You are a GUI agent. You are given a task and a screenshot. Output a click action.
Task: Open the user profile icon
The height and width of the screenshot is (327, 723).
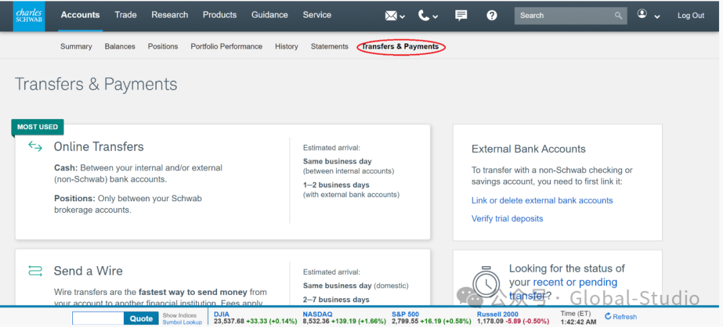point(642,14)
